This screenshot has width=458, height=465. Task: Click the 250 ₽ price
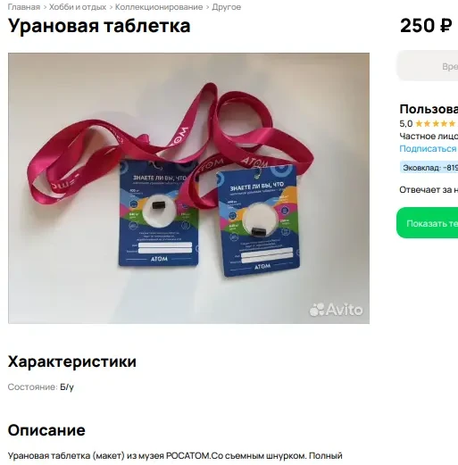tap(426, 26)
